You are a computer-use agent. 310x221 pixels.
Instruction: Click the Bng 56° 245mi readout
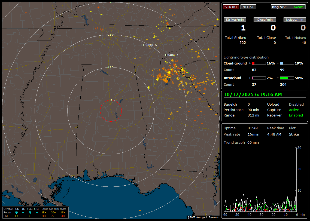pos(288,7)
